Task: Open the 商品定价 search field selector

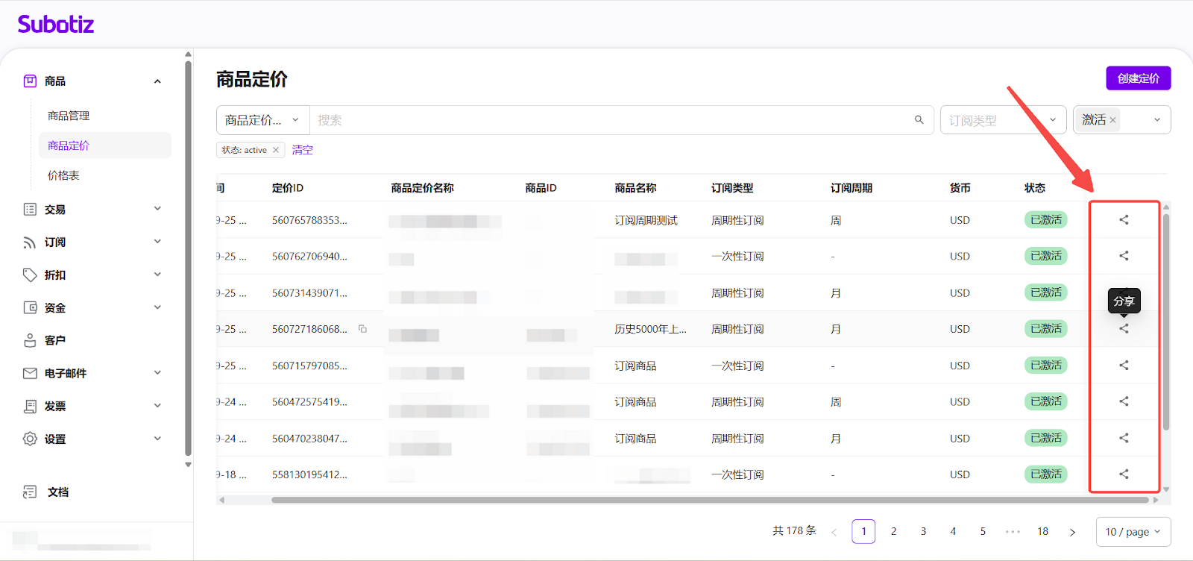Action: tap(262, 120)
